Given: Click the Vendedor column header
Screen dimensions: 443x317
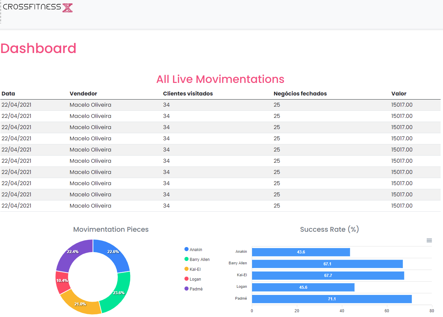Looking at the screenshot, I should pyautogui.click(x=83, y=94).
